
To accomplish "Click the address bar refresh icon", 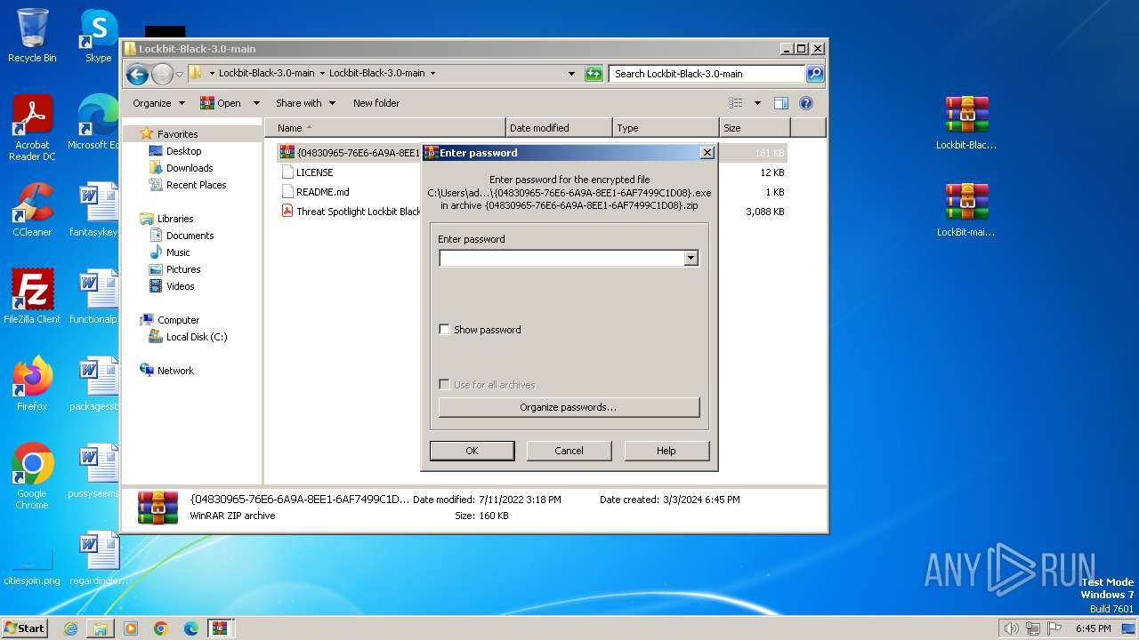I will [594, 74].
